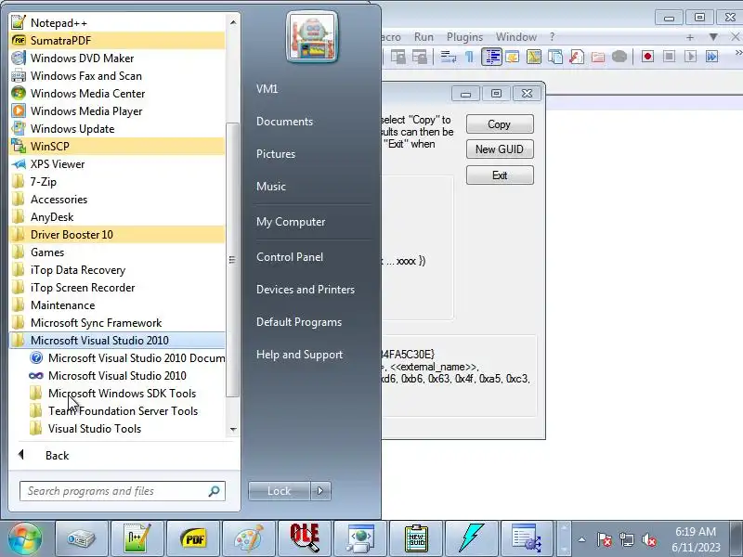The image size is (743, 557).
Task: Toggle show all characters pilcrow icon
Action: click(x=469, y=57)
